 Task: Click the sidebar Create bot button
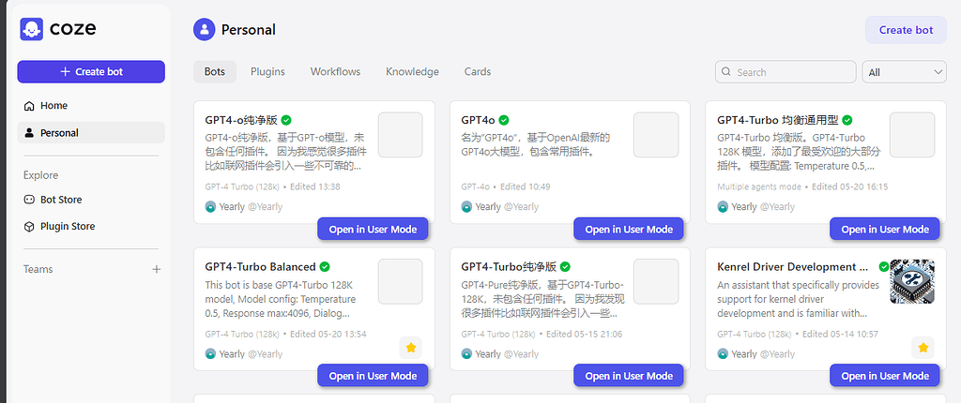point(91,71)
